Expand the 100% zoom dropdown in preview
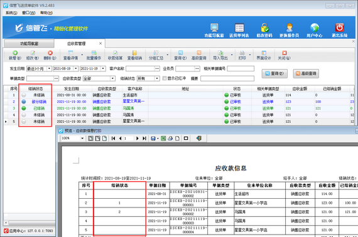358x237 pixels. (x=82, y=139)
